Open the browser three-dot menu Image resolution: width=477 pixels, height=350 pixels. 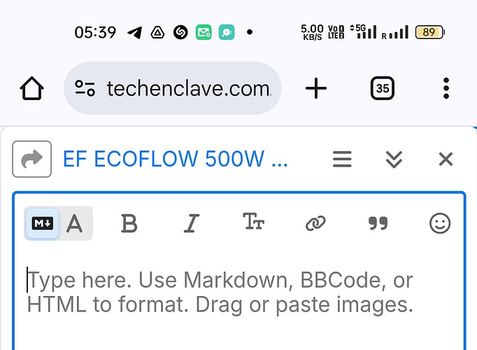[x=446, y=88]
